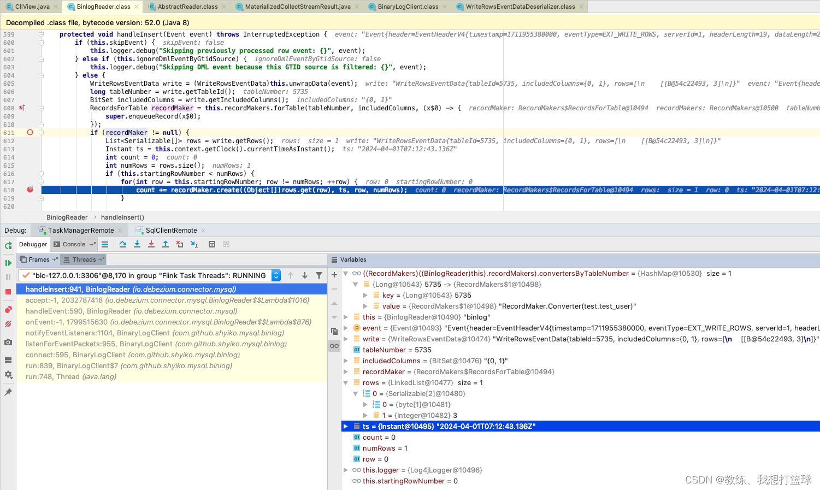Expand the value = RecordMaker.Converter node
Image resolution: width=820 pixels, height=490 pixels.
(x=365, y=306)
